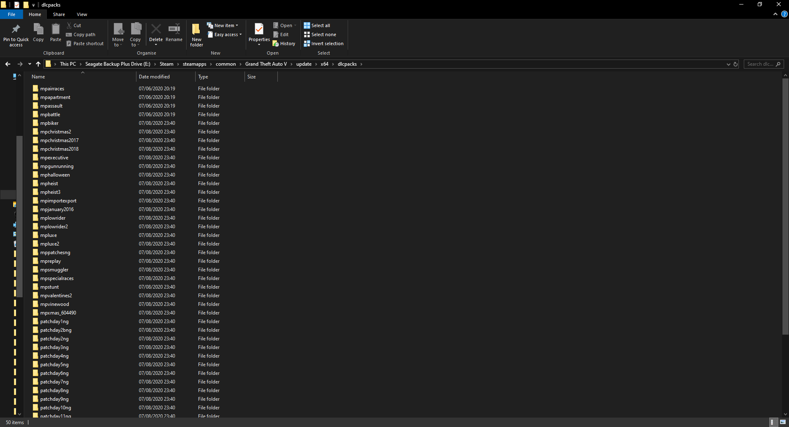Screen dimensions: 789x427
Task: Switch to large icons view layout
Action: point(783,422)
